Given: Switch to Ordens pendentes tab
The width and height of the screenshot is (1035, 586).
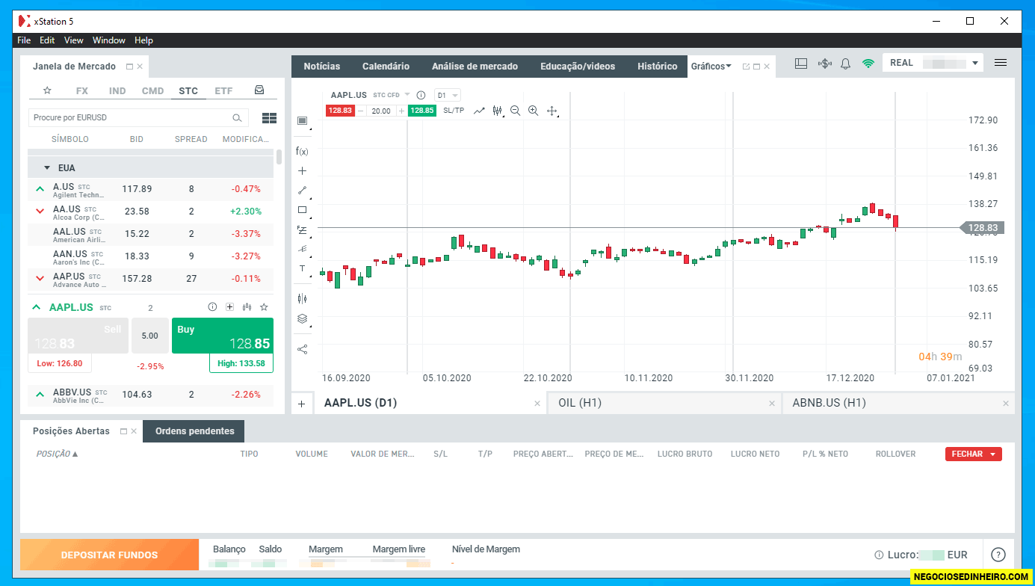Looking at the screenshot, I should click(194, 431).
